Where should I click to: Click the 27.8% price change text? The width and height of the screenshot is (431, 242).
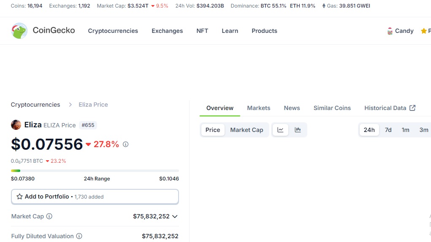[106, 144]
